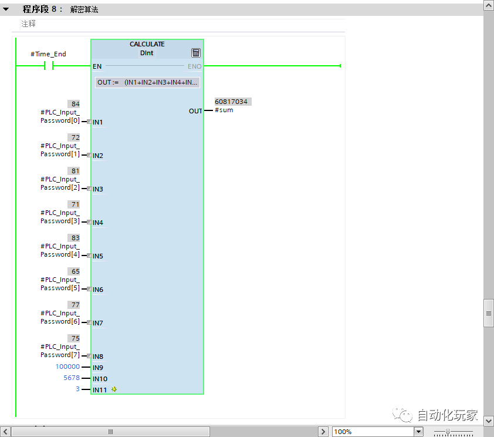Click the constant 100000 at IN9
This screenshot has height=437, width=494.
[x=67, y=367]
